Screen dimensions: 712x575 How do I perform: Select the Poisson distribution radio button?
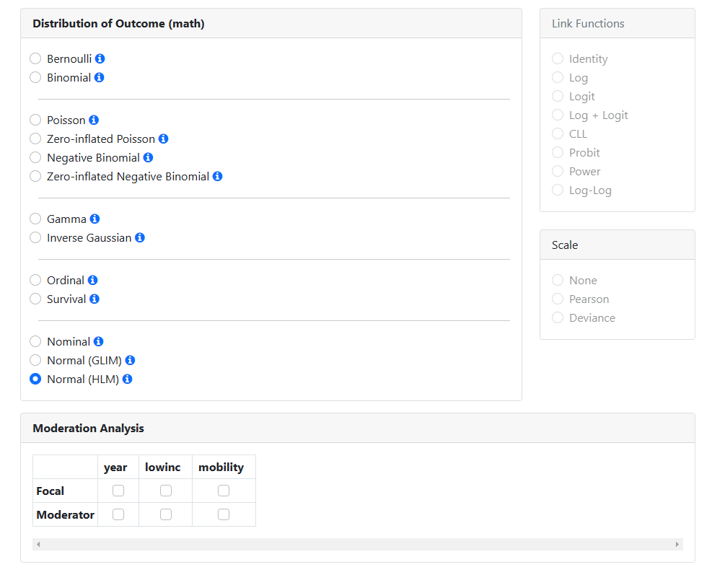[x=35, y=120]
